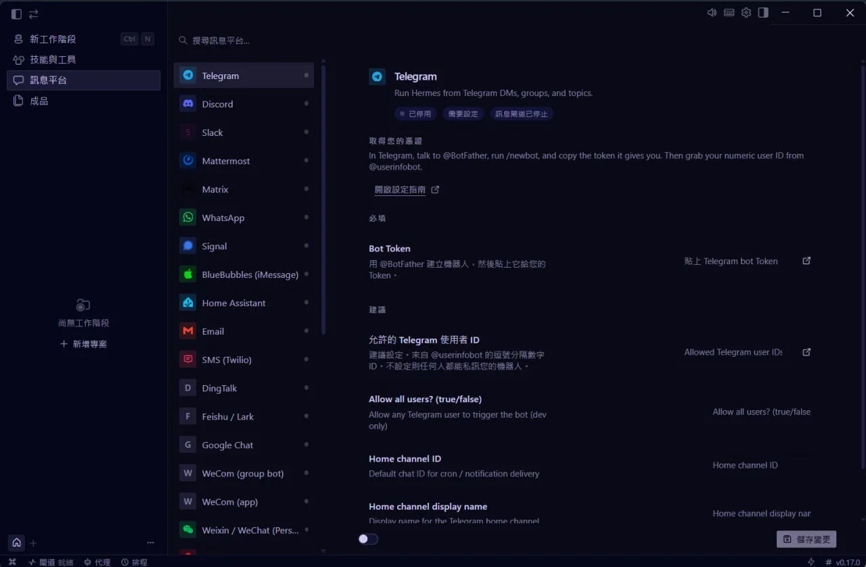
Task: Select the Discord platform icon
Action: click(188, 104)
